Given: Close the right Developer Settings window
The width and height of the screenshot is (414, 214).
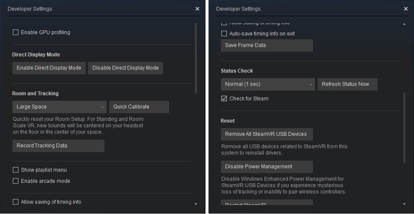Looking at the screenshot, I should (x=406, y=9).
